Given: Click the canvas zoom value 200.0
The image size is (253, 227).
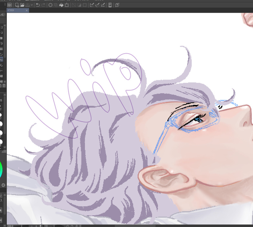Looking at the screenshot, I should (x=10, y=226).
